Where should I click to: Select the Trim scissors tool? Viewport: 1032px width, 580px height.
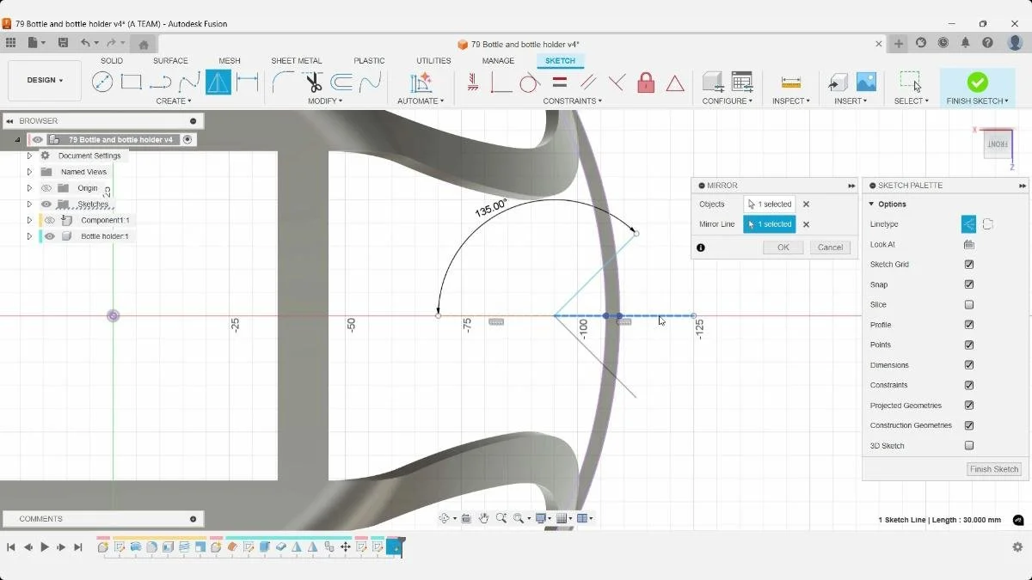click(x=313, y=82)
